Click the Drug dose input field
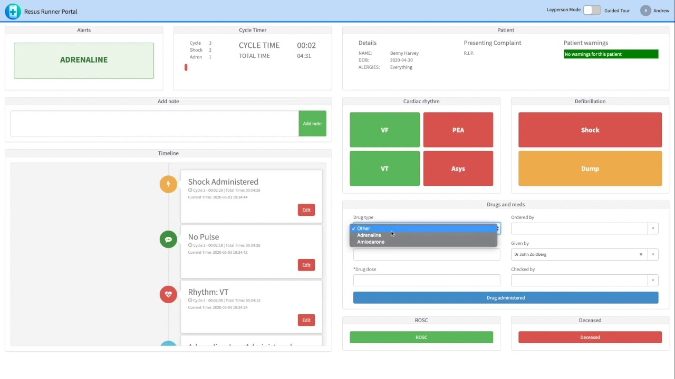 [x=427, y=281]
